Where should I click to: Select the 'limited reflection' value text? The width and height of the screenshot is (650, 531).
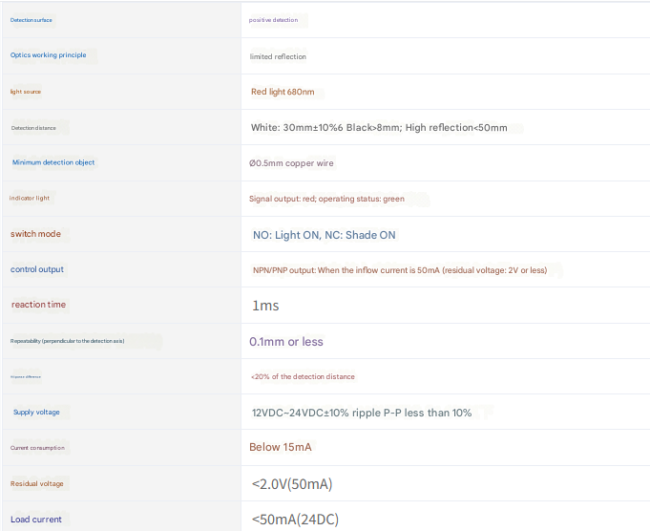point(278,56)
